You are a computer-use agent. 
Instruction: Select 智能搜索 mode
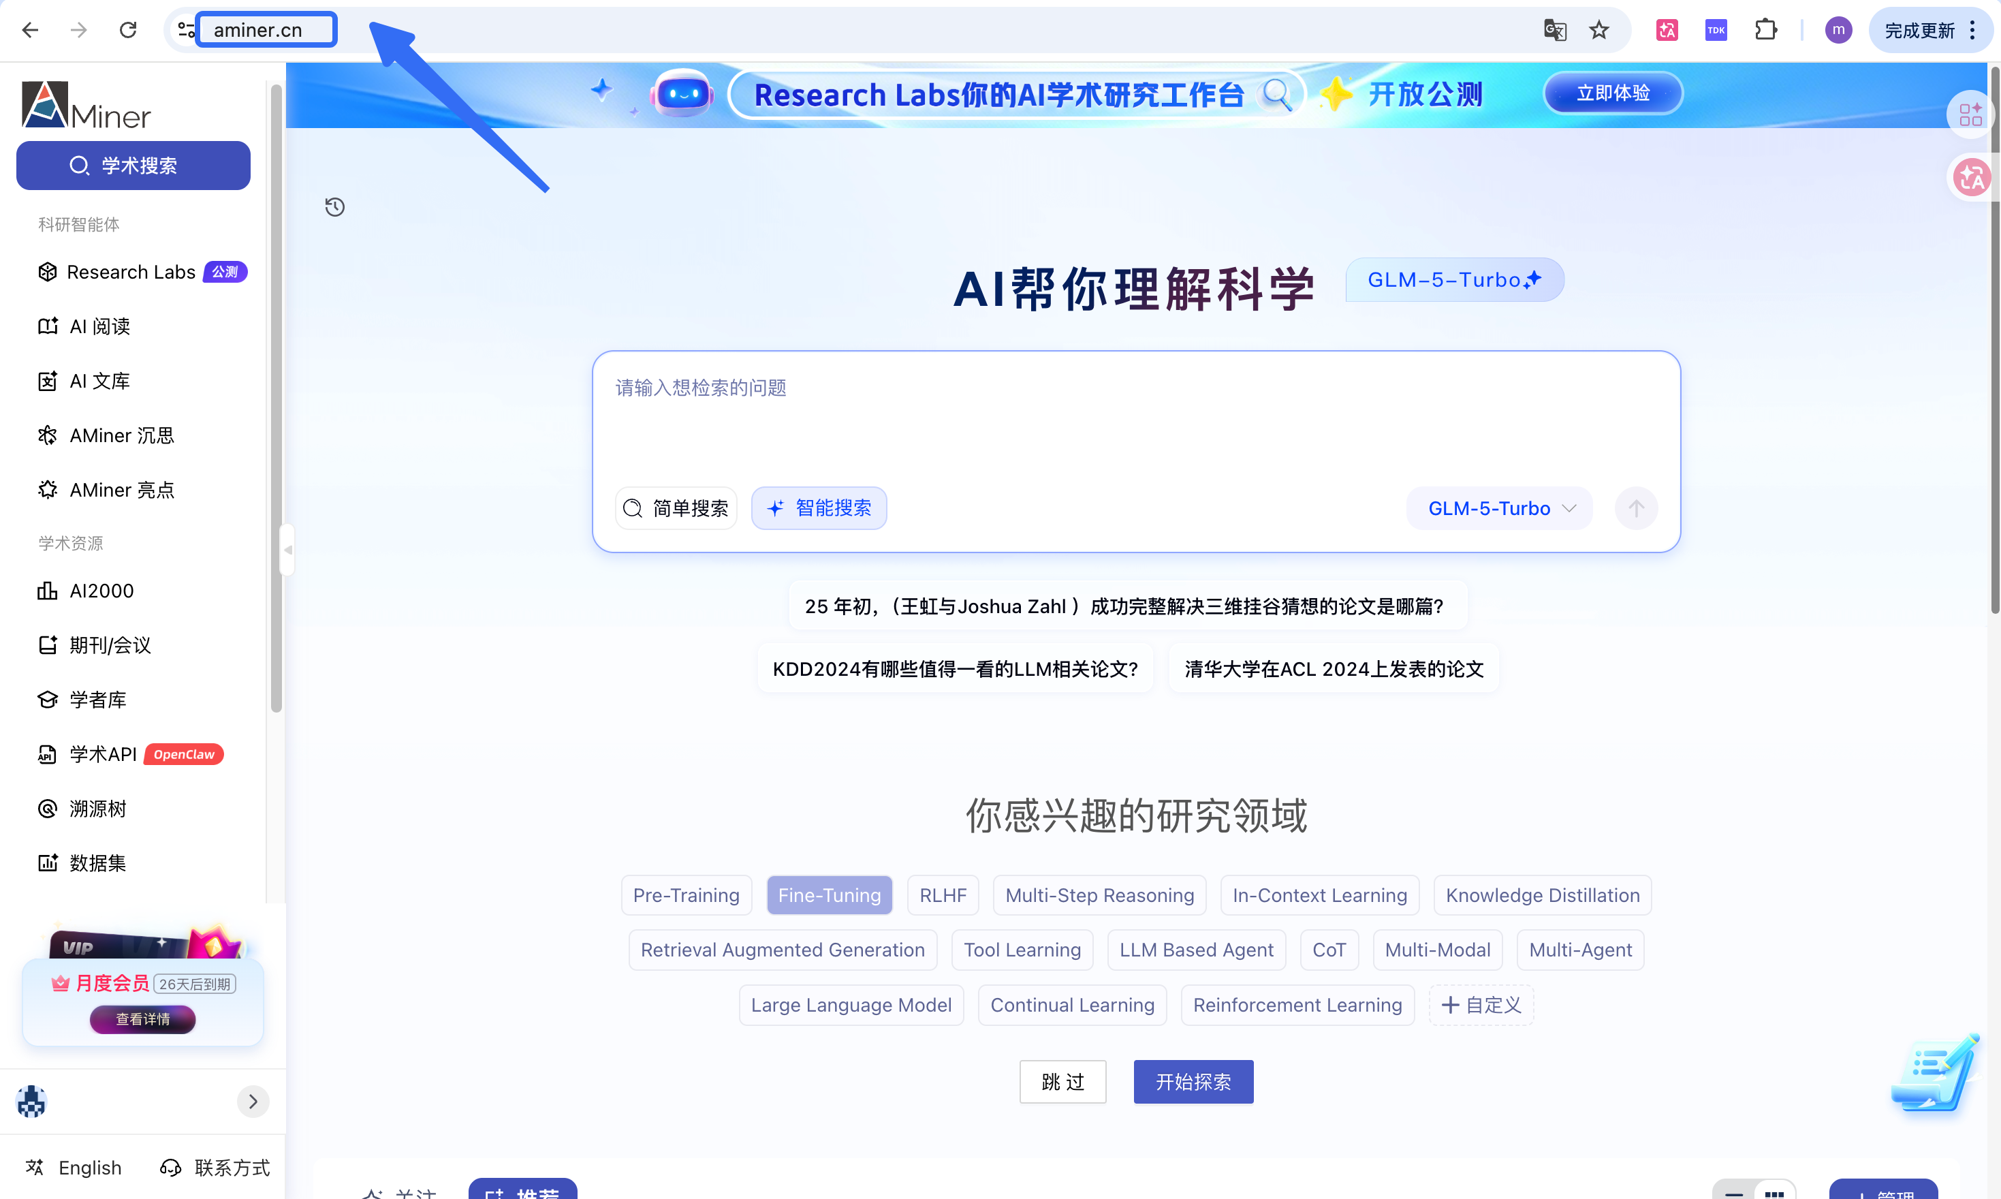pyautogui.click(x=819, y=508)
